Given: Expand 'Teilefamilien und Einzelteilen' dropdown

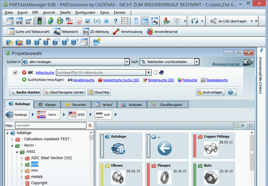Looking at the screenshot, I should [x=196, y=62].
